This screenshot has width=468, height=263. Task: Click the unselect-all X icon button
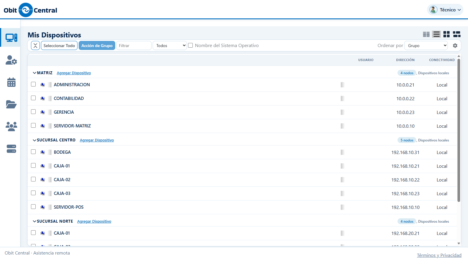tap(35, 46)
